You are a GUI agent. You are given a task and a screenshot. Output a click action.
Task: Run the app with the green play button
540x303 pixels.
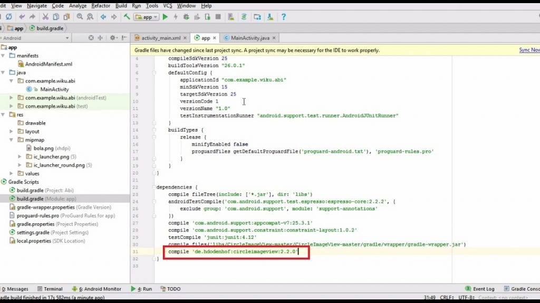click(165, 17)
